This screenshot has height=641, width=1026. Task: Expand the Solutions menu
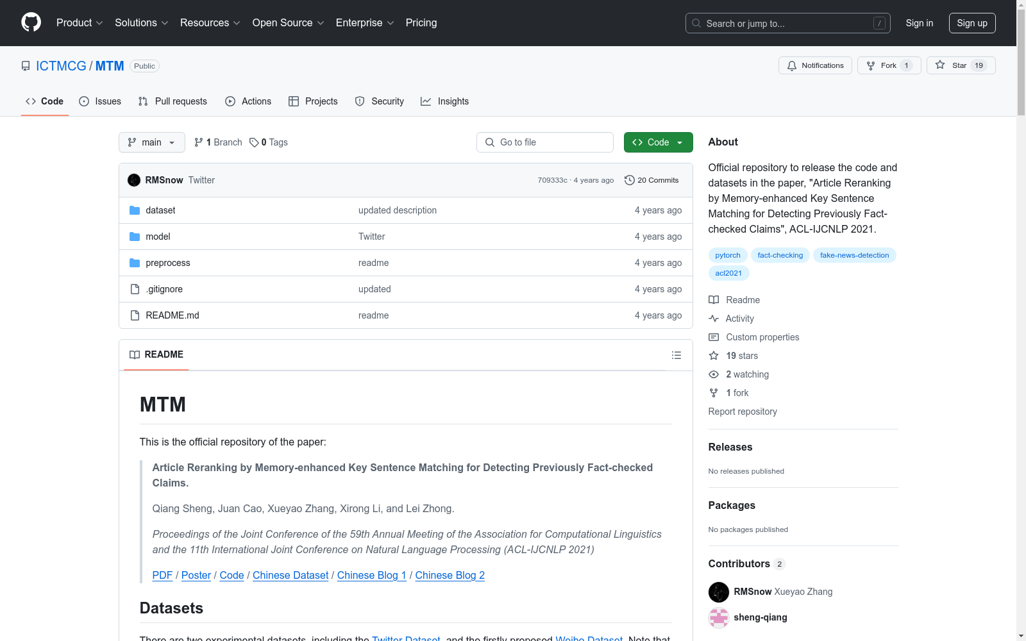[x=142, y=23]
